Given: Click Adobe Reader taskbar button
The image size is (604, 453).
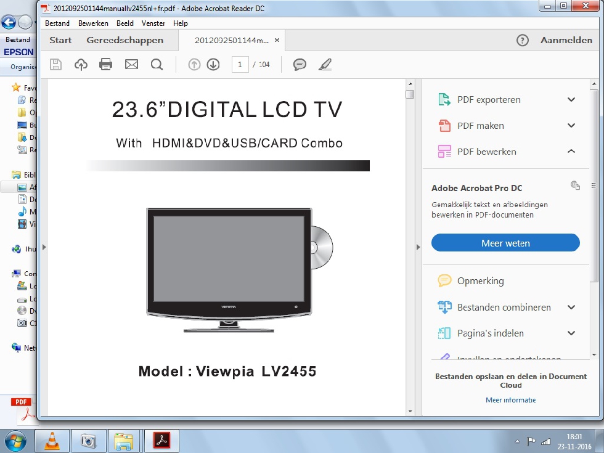Looking at the screenshot, I should 161,441.
